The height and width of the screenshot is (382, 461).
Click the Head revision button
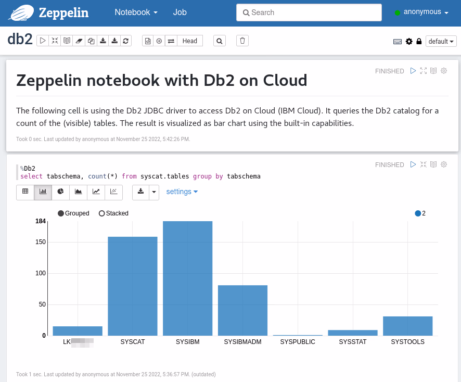[x=189, y=41]
